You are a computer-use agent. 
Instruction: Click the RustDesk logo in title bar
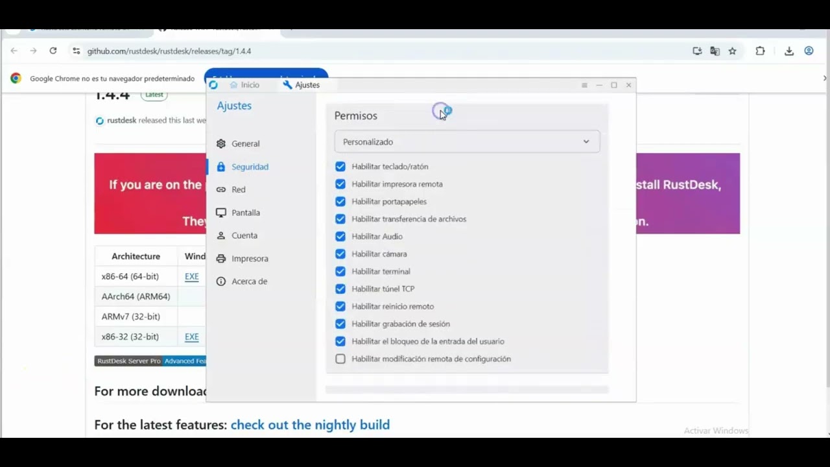(213, 85)
